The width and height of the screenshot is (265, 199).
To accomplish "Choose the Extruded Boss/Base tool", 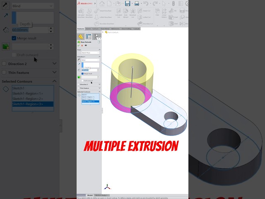I will click(81, 13).
